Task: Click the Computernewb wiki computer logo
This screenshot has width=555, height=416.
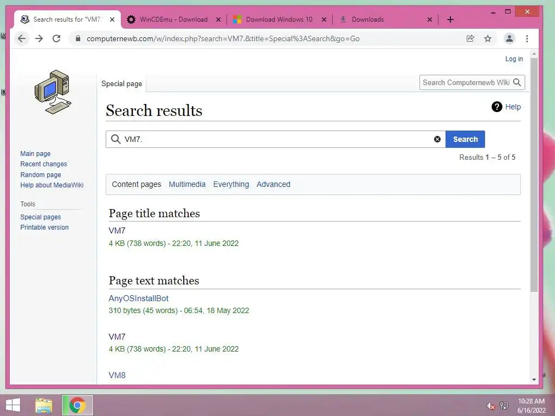Action: pos(53,92)
